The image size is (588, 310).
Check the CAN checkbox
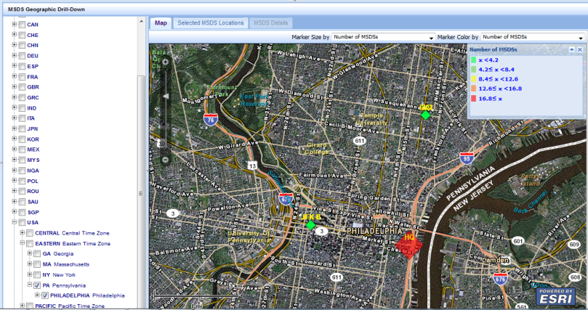click(22, 25)
